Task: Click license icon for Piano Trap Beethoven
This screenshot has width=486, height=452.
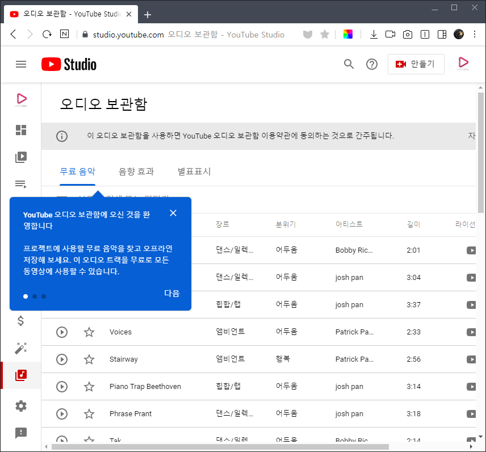Action: [471, 387]
